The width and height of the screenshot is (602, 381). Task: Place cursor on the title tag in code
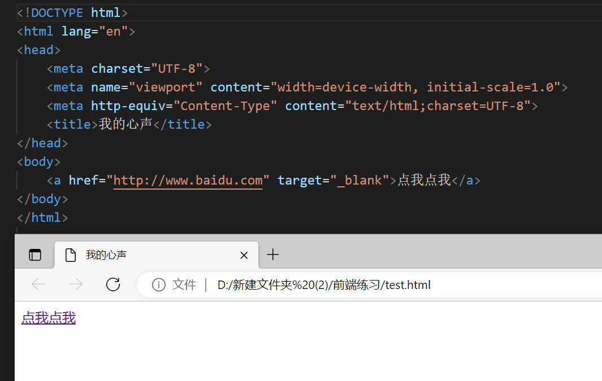click(x=73, y=124)
